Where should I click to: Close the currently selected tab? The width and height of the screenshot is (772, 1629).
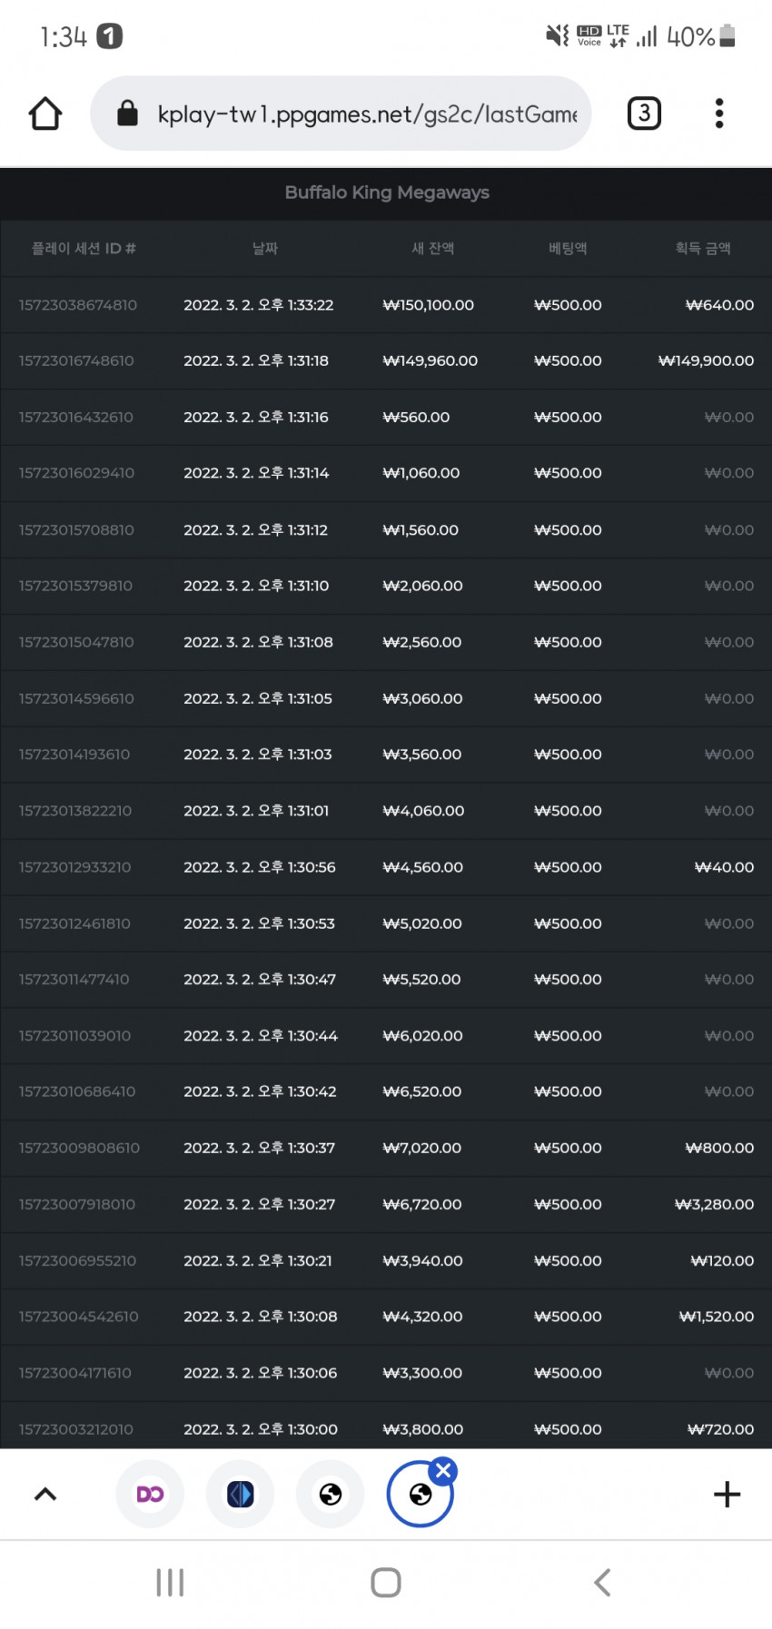pos(443,1471)
